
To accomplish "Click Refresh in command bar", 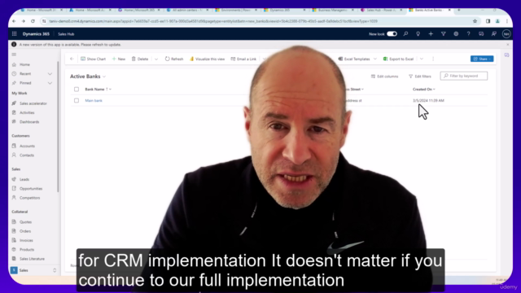I will point(174,59).
